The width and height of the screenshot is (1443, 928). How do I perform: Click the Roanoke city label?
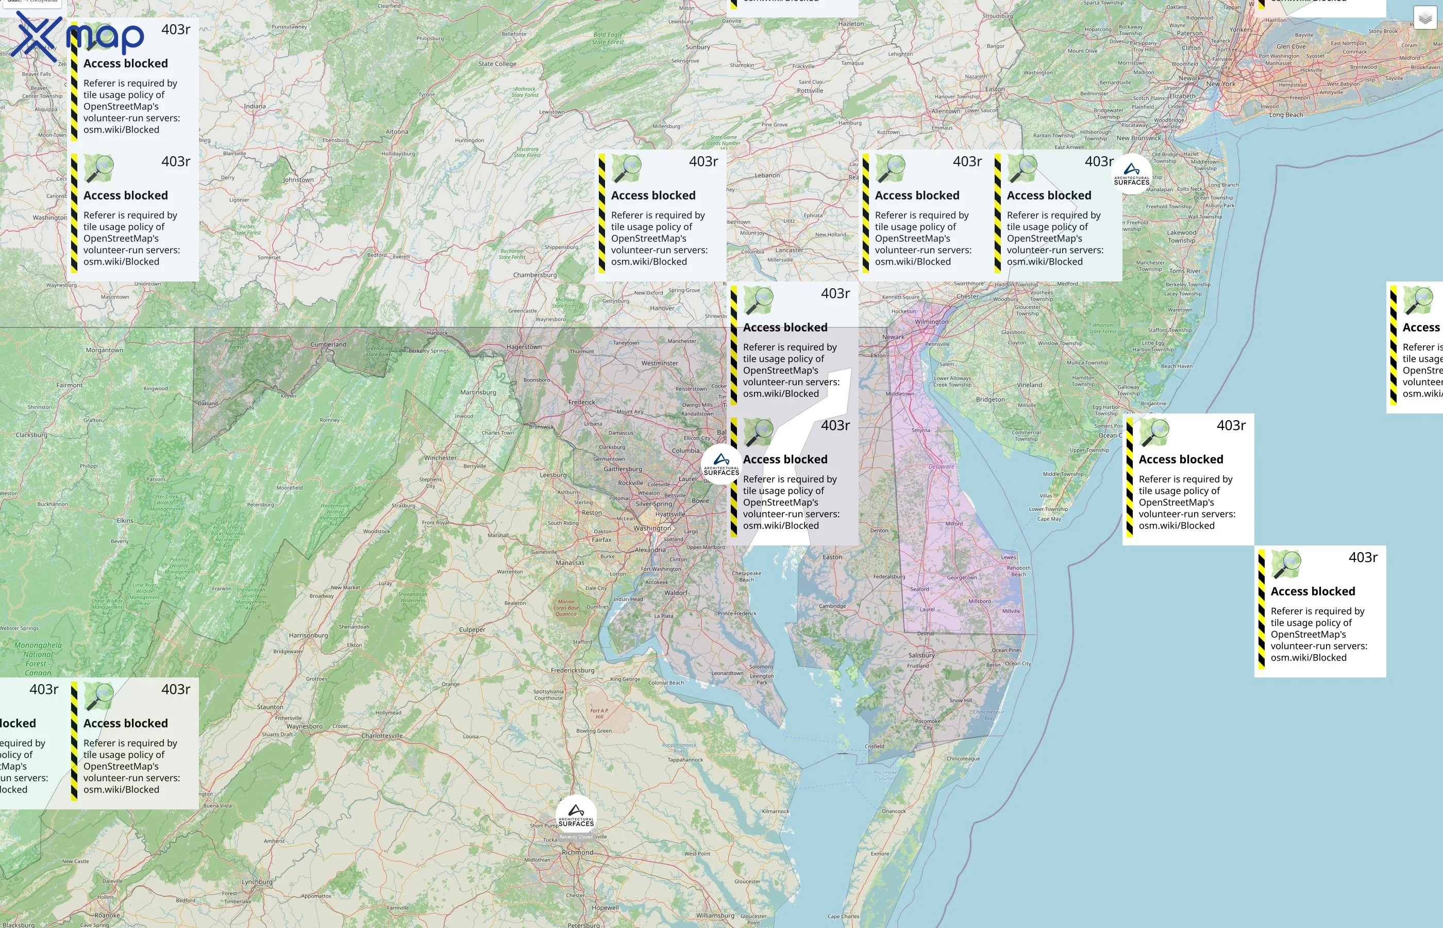coord(107,915)
